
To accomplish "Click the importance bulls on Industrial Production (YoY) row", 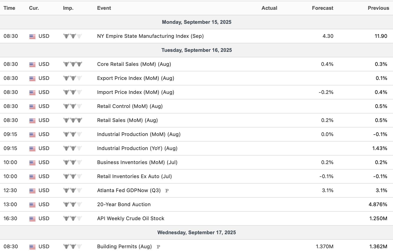I will coord(73,148).
